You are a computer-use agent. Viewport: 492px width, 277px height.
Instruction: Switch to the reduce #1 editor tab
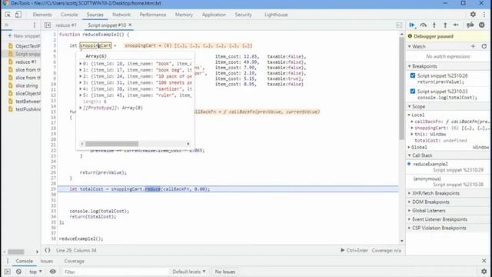click(66, 25)
